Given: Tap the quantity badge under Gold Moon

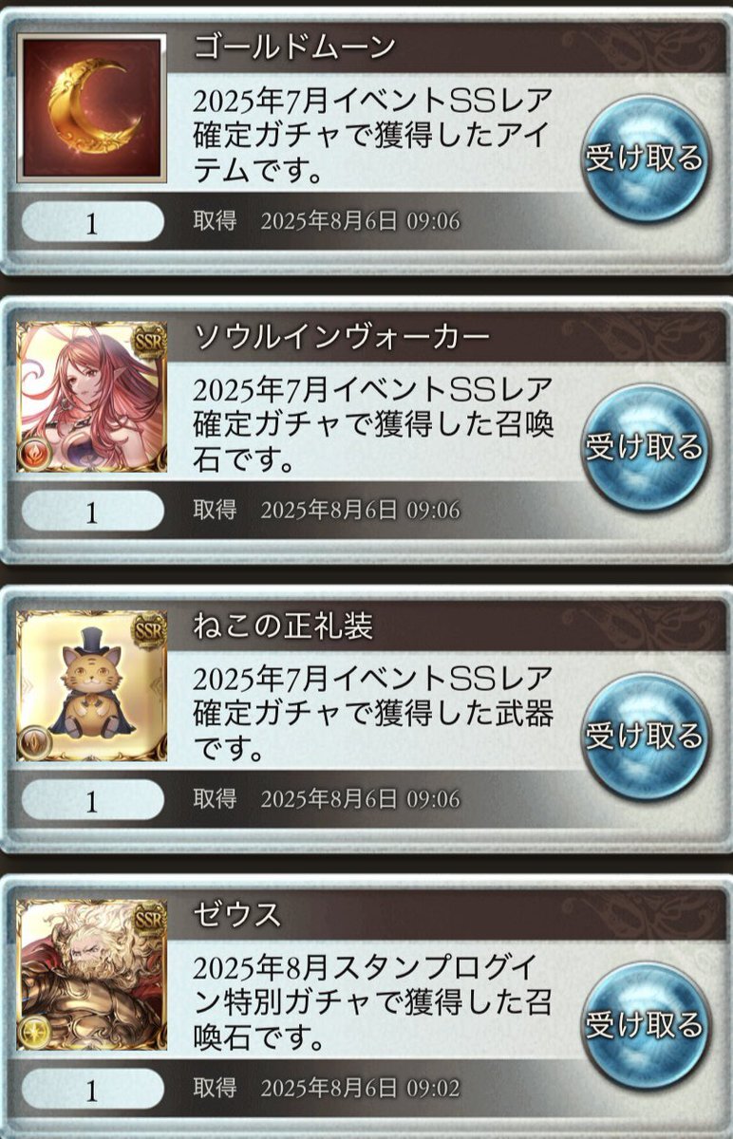Looking at the screenshot, I should click(x=92, y=224).
